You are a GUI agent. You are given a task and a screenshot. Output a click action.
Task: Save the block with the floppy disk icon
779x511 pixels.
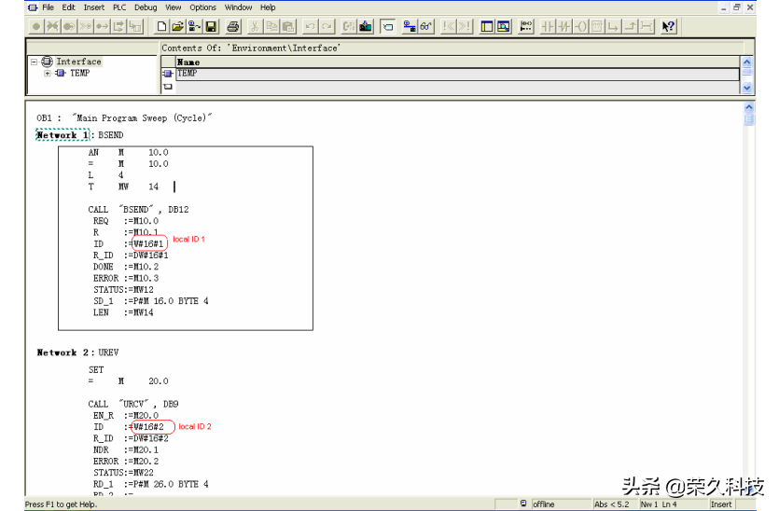[211, 27]
